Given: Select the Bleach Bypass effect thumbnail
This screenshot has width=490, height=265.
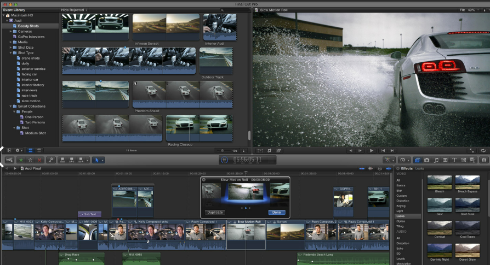Looking at the screenshot, I should [x=468, y=182].
